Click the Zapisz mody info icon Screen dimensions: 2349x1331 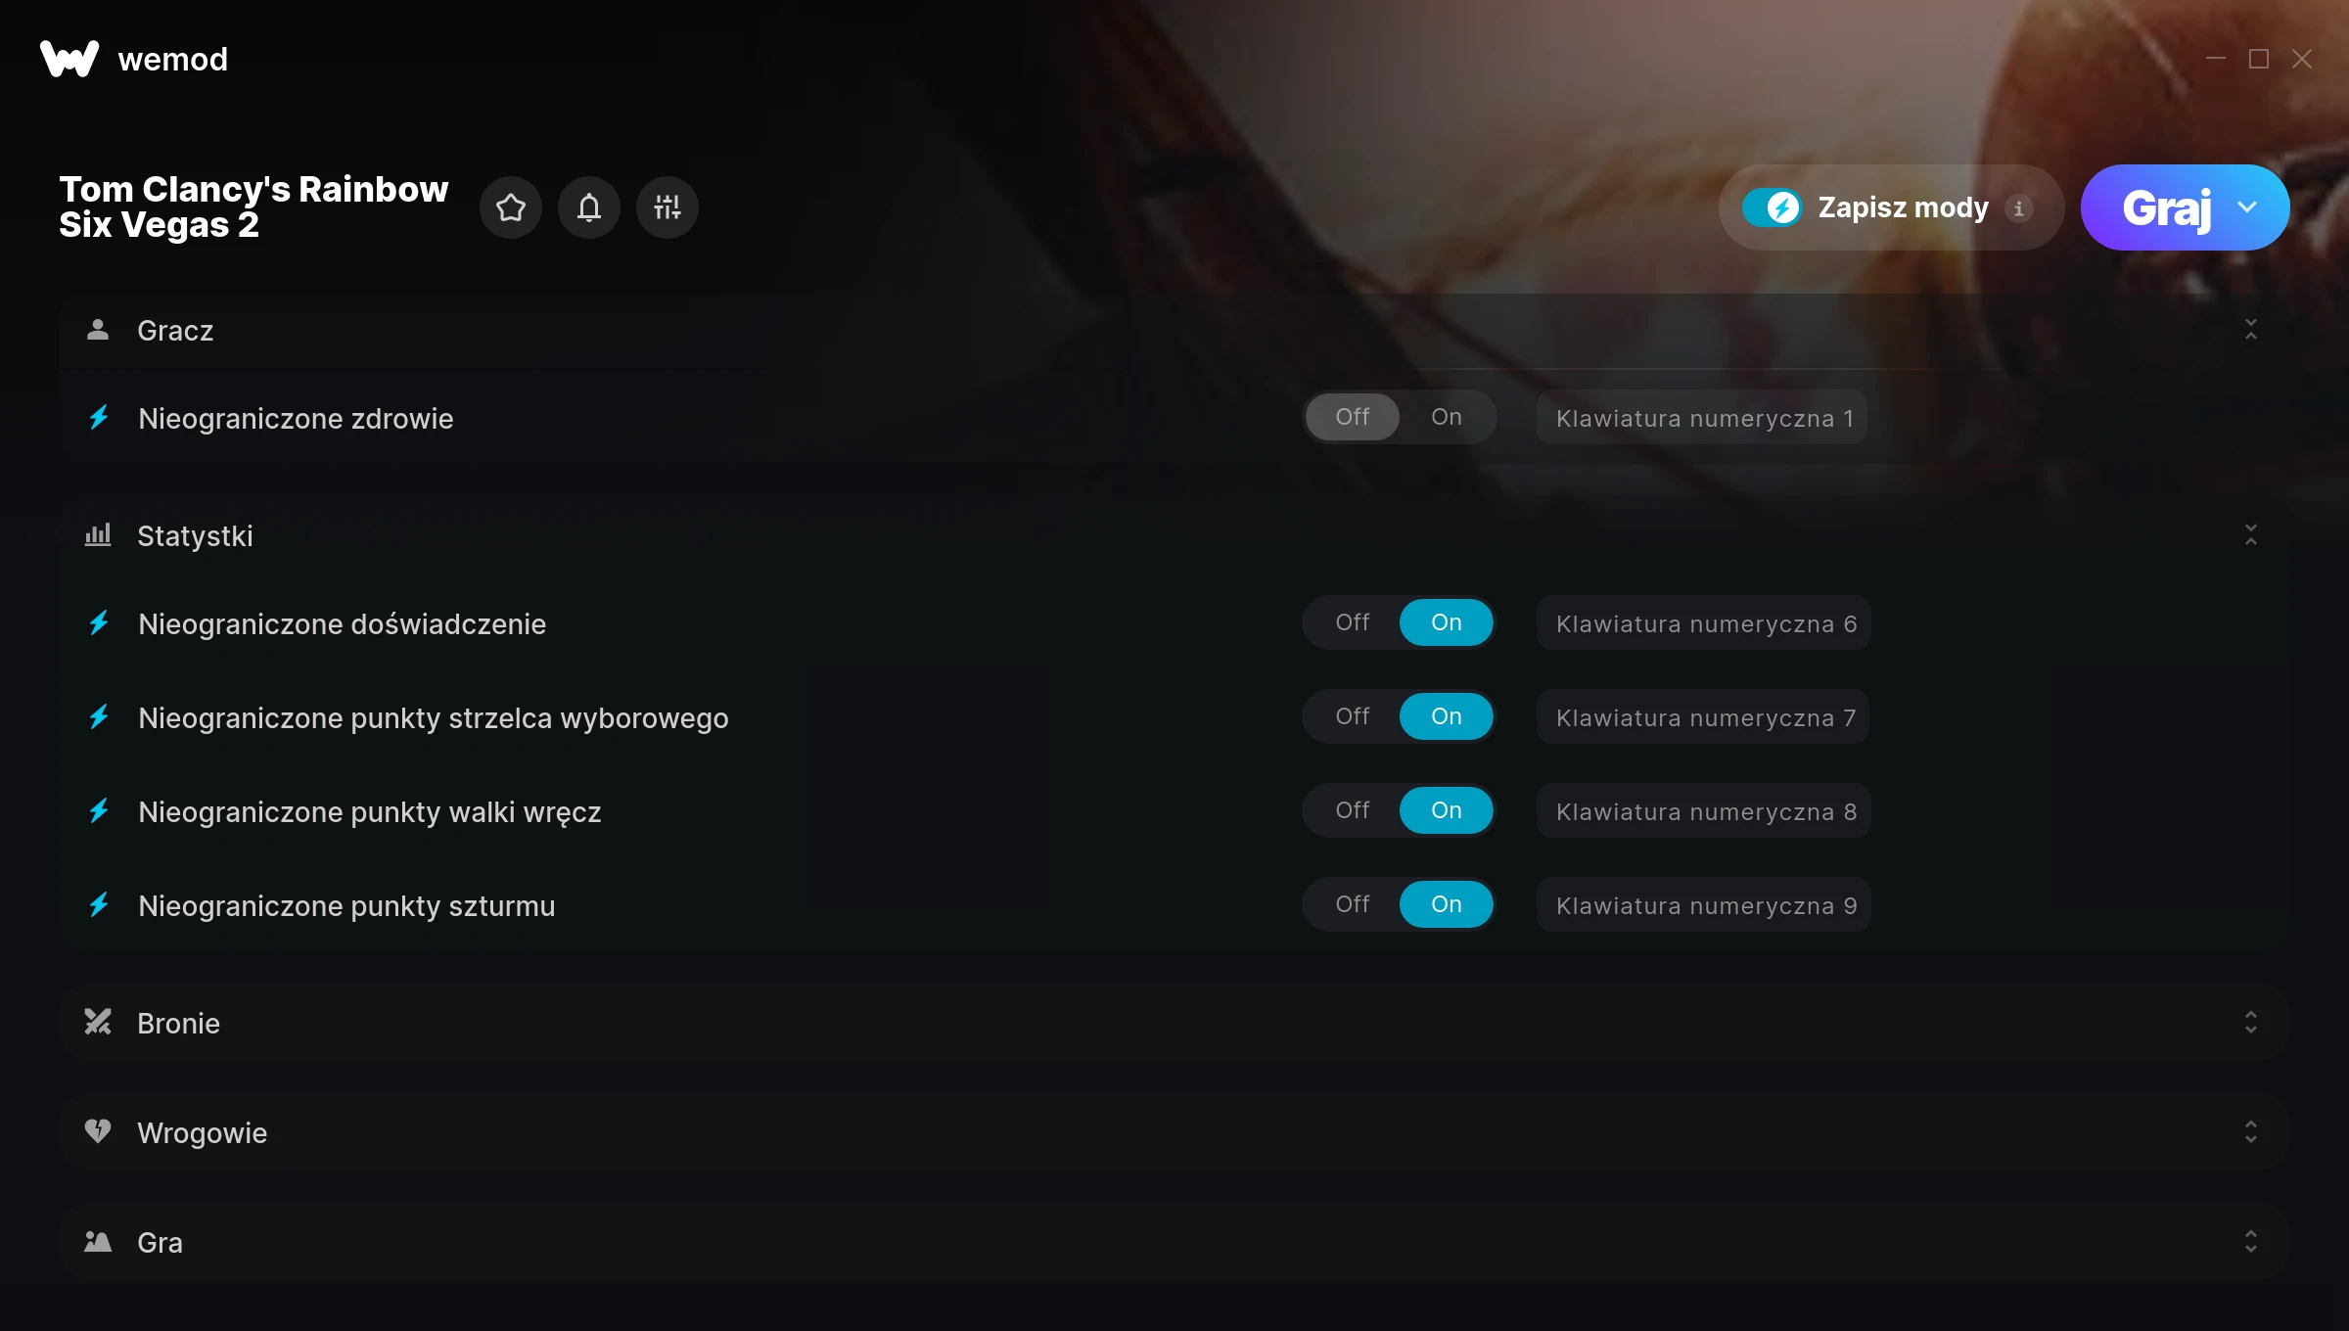tap(2018, 208)
